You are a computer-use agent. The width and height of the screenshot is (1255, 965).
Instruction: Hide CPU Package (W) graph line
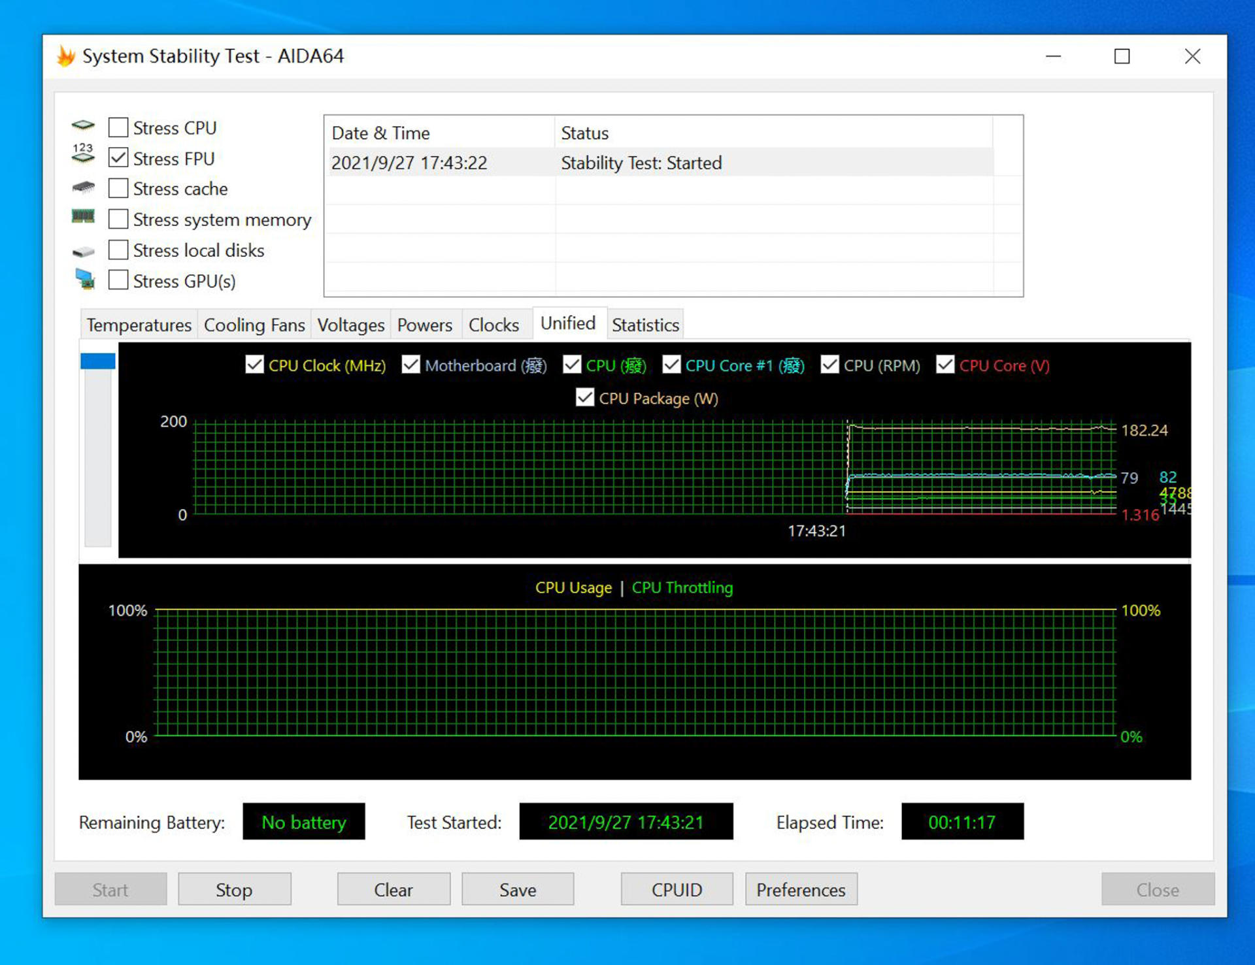tap(585, 397)
